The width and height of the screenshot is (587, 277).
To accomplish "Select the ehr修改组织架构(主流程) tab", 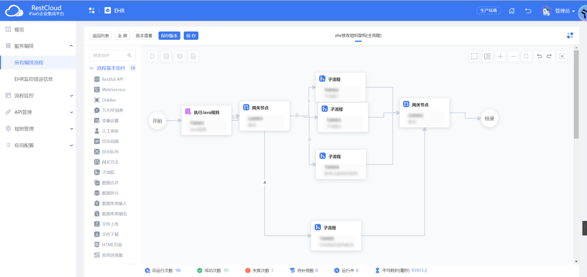I will click(x=358, y=35).
